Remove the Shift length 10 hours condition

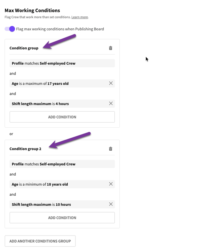[x=111, y=204]
